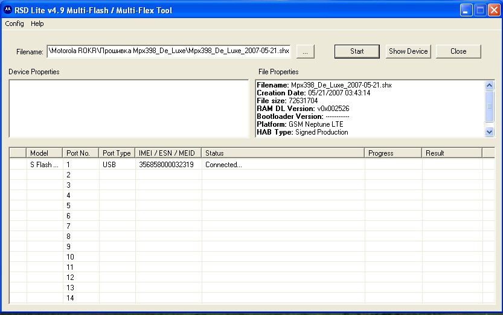
Task: Select port number 9 row
Action: point(252,246)
